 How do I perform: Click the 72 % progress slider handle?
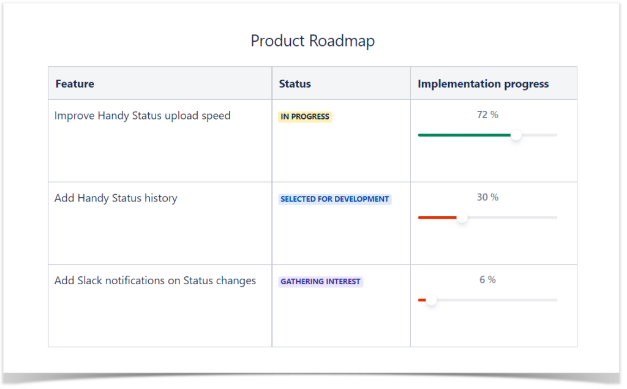pyautogui.click(x=516, y=135)
